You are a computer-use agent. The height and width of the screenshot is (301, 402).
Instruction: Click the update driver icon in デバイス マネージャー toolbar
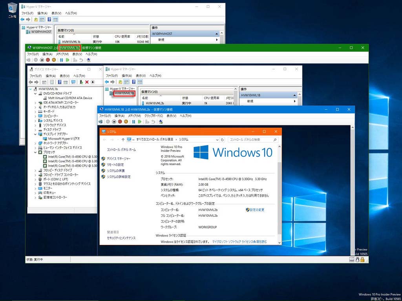81,82
